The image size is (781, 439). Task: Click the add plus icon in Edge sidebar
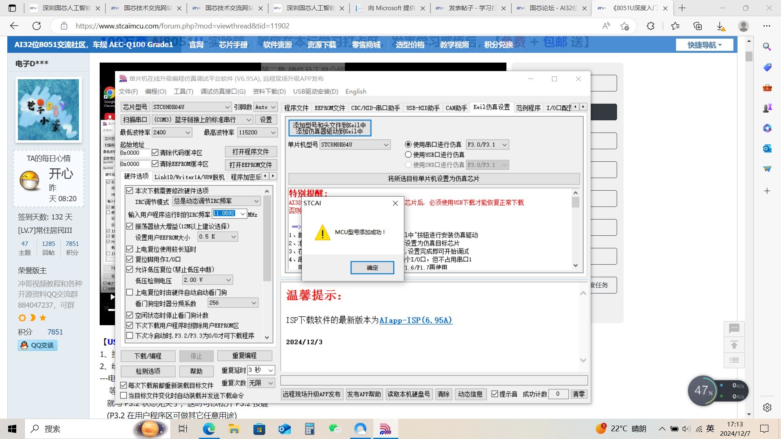767,191
